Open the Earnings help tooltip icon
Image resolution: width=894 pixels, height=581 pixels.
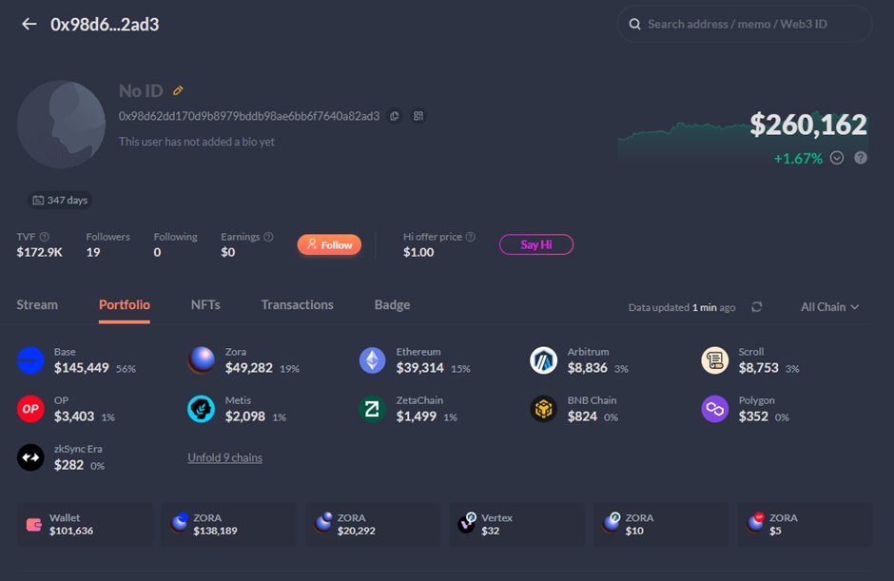pos(268,237)
